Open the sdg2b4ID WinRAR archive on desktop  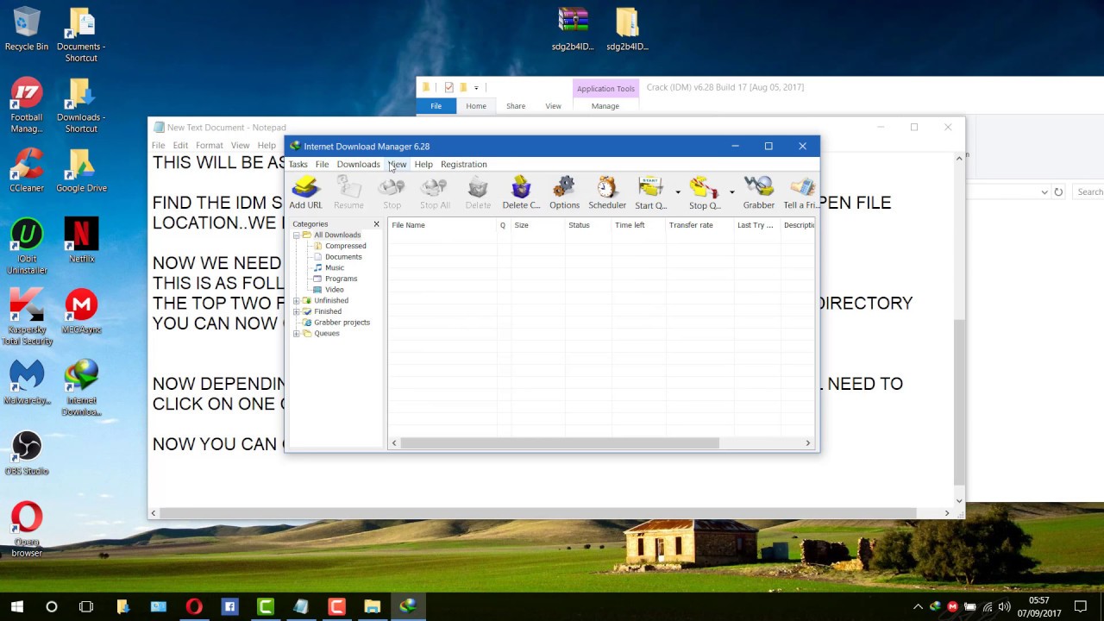click(x=574, y=29)
